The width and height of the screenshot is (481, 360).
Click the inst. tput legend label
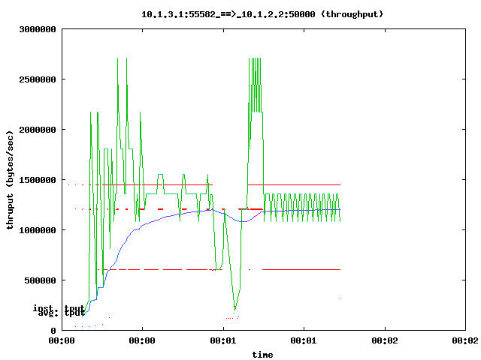pos(59,307)
